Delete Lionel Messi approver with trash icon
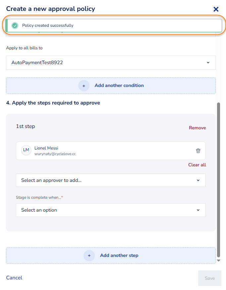The width and height of the screenshot is (226, 290). tap(198, 151)
